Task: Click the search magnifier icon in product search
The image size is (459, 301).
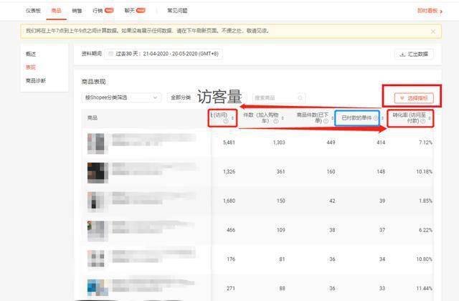Action: (300, 97)
